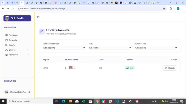186x104 pixels.
Task: Click the Goldfield Jr. logo
Action: tap(17, 18)
